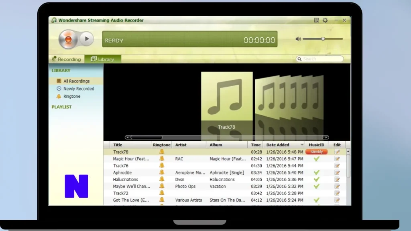Click the MusicID checkmark for Magic Hour

coord(317,159)
